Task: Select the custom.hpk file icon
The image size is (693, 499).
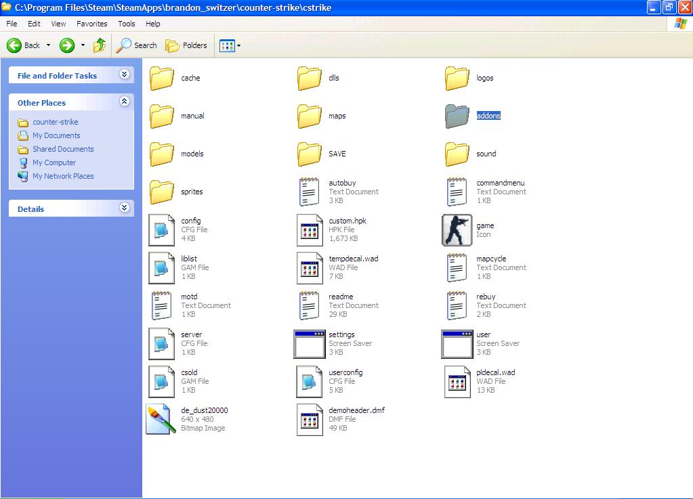Action: pos(310,230)
